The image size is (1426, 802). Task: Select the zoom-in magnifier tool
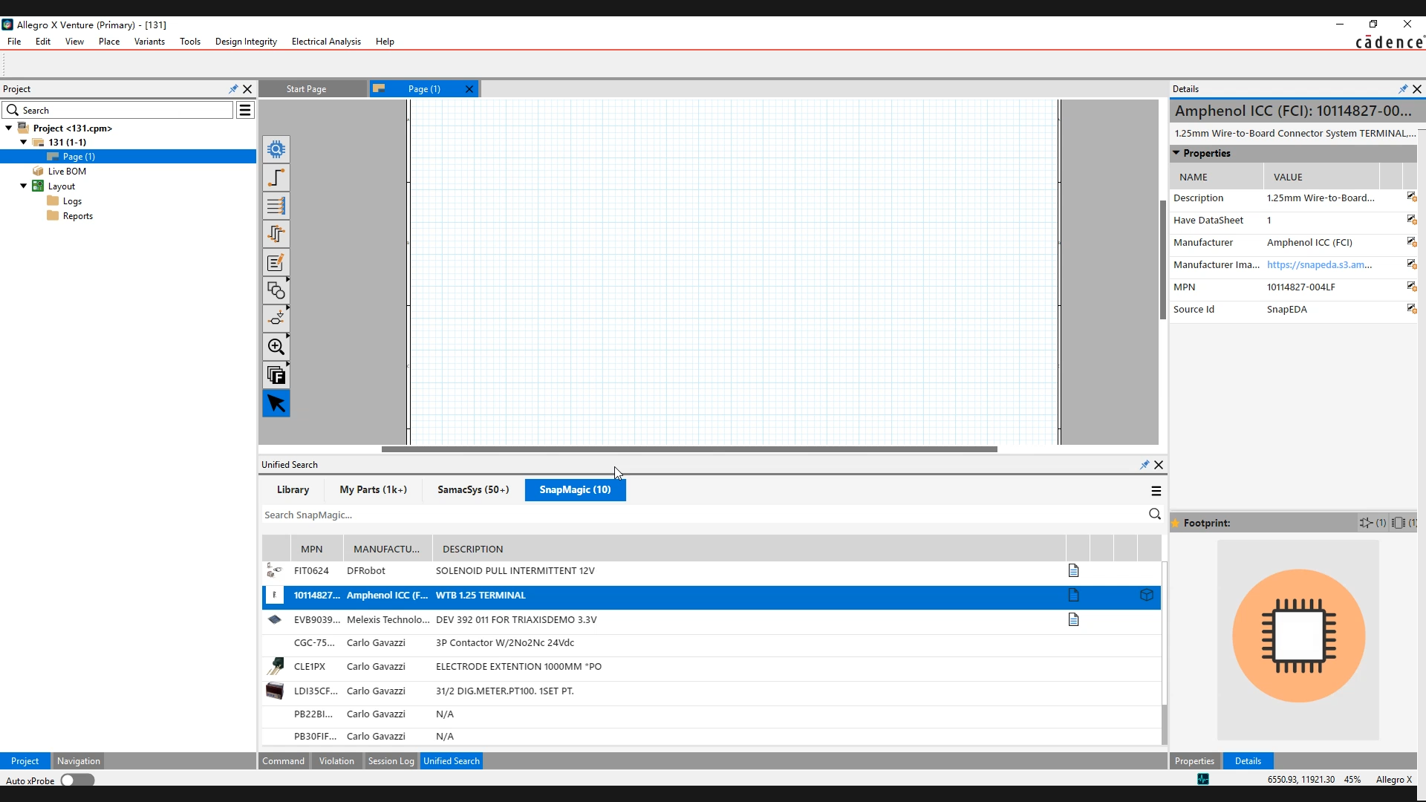click(276, 347)
